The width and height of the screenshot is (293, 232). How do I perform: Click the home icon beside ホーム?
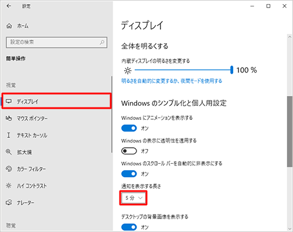click(x=9, y=26)
